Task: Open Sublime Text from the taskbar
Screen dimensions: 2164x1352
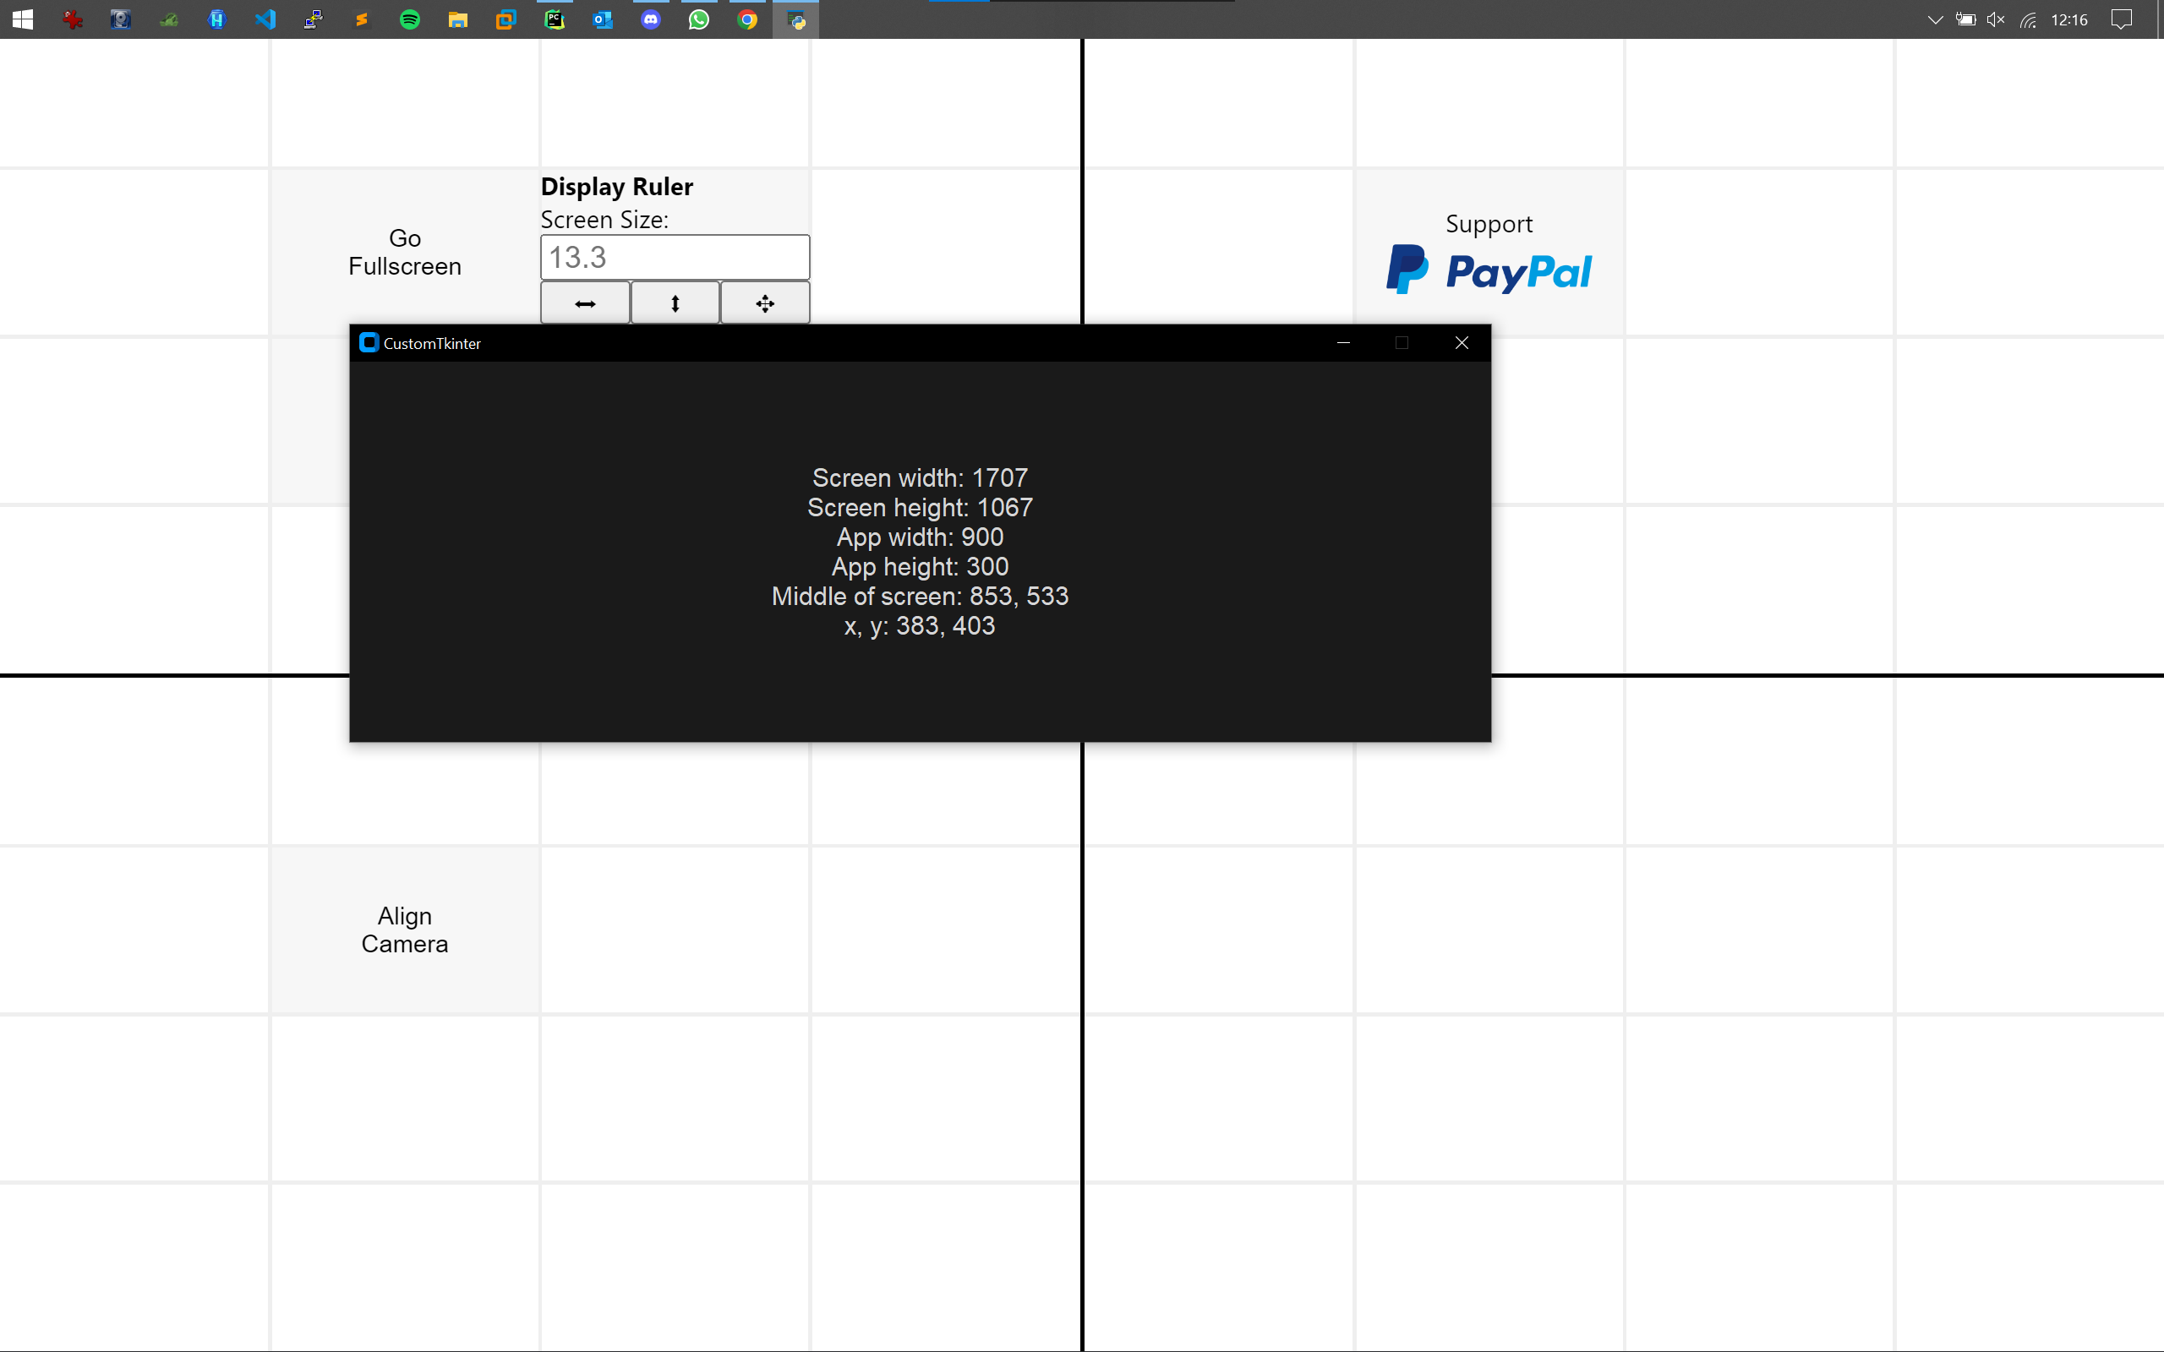Action: point(361,19)
